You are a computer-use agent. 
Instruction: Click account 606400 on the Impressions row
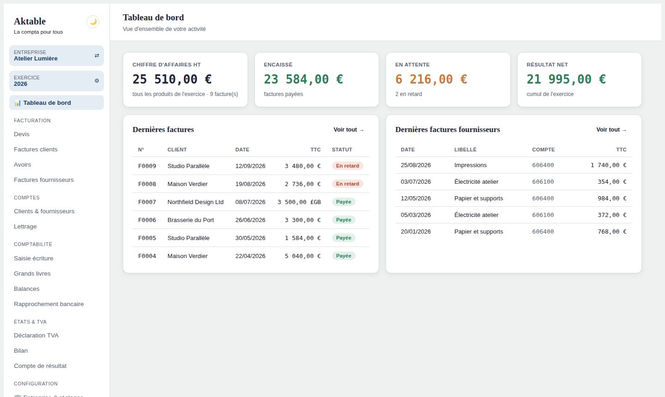pyautogui.click(x=543, y=165)
